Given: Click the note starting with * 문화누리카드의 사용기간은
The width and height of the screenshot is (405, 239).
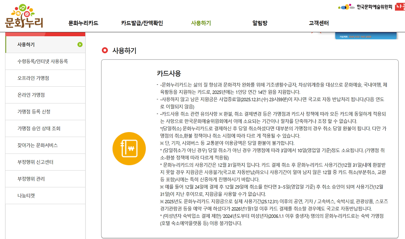Looking at the screenshot, I should click(x=273, y=172).
